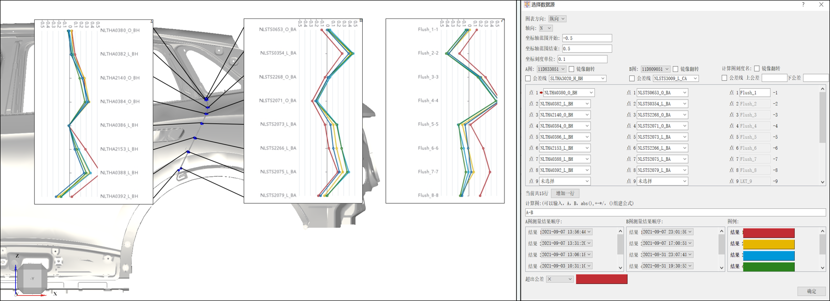Check 公差线 box beside SLTHA3020_H_BH
The width and height of the screenshot is (830, 301).
point(528,78)
